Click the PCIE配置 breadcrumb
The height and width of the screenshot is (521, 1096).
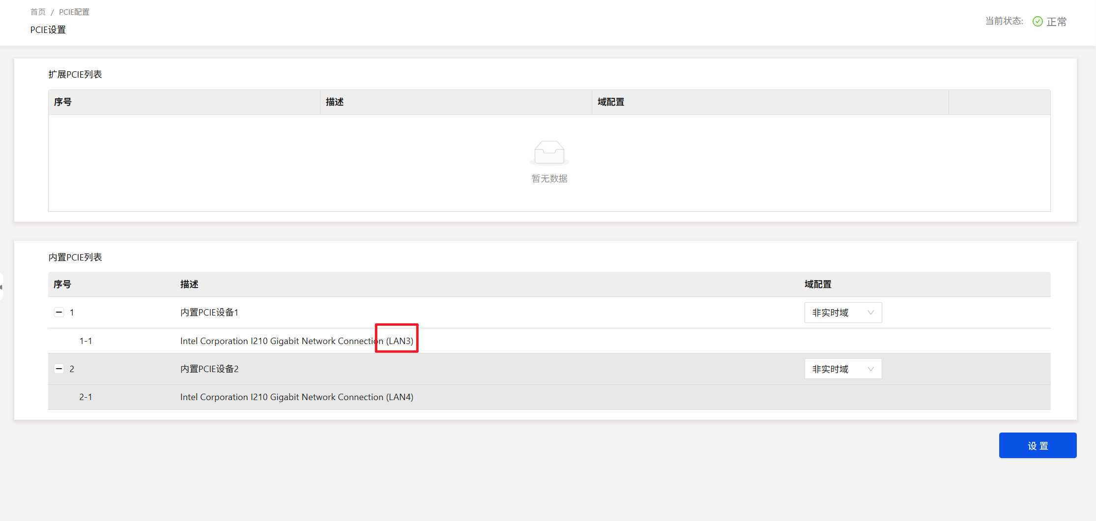click(x=74, y=12)
